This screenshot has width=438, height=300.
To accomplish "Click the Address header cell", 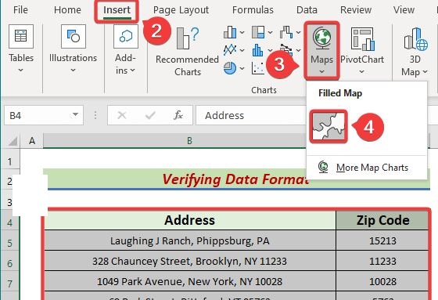I will point(189,220).
